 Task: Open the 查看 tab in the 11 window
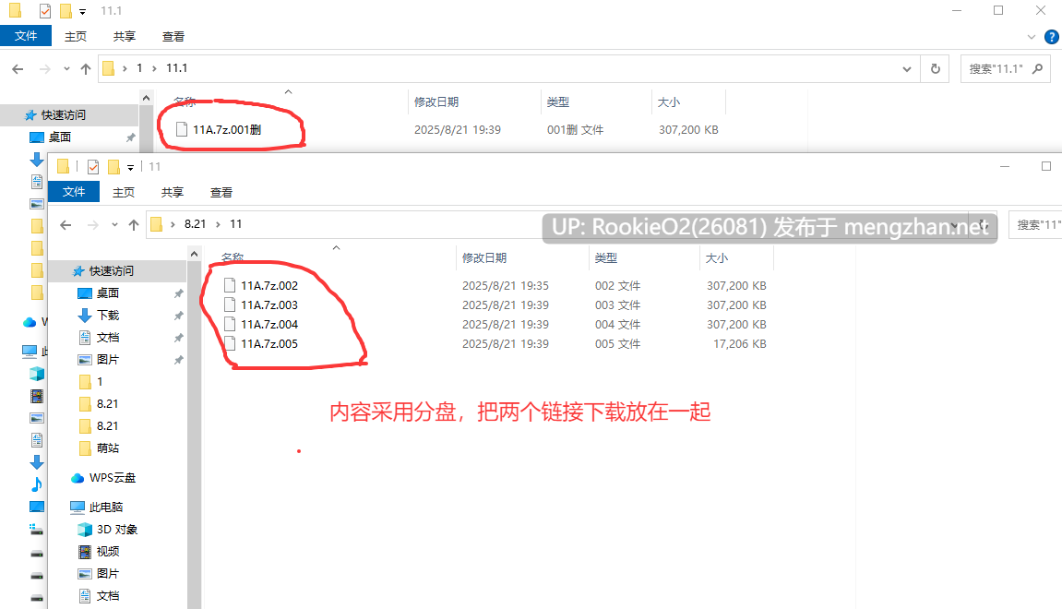click(x=221, y=192)
